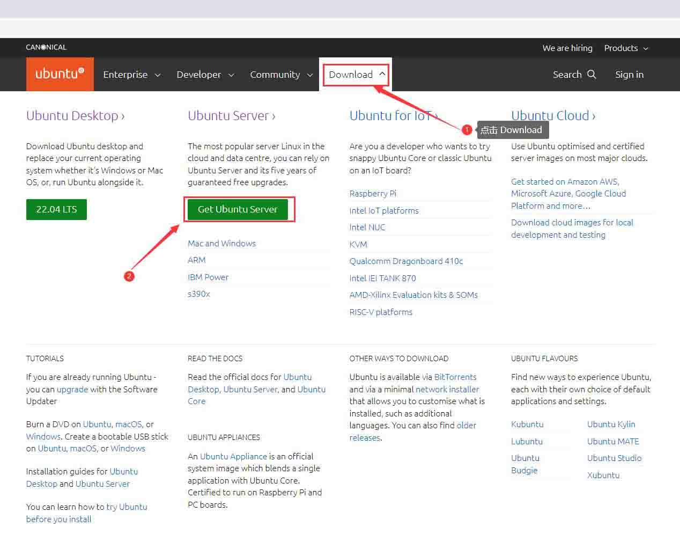Click the upgrade link under Tutorials
Viewport: 680px width, 542px height.
point(72,389)
